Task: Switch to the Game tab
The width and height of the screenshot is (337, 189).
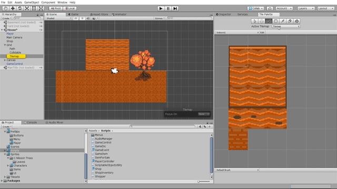Action: click(x=74, y=14)
